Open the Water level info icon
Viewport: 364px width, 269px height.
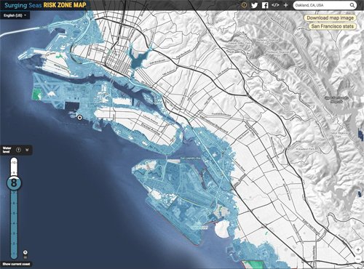18,150
